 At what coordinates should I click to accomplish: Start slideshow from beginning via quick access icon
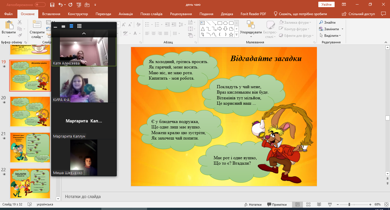click(79, 5)
